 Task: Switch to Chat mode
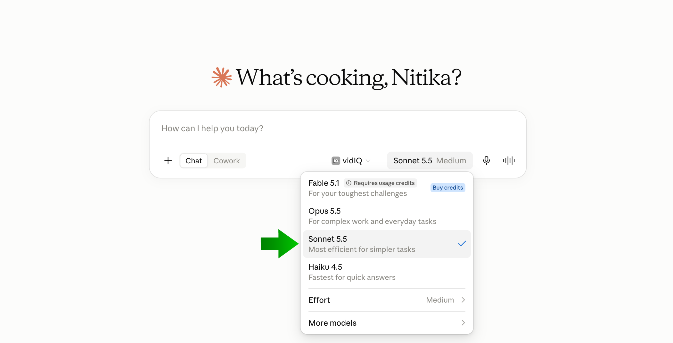pyautogui.click(x=194, y=161)
